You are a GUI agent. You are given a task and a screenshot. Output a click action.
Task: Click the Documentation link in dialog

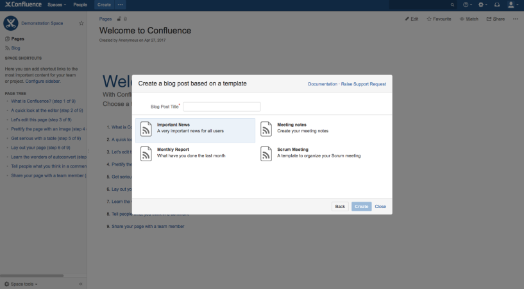[x=323, y=84]
